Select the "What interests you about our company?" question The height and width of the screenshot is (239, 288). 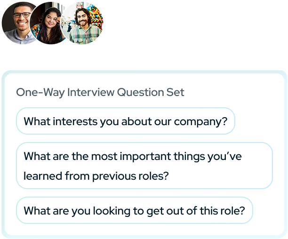point(125,121)
